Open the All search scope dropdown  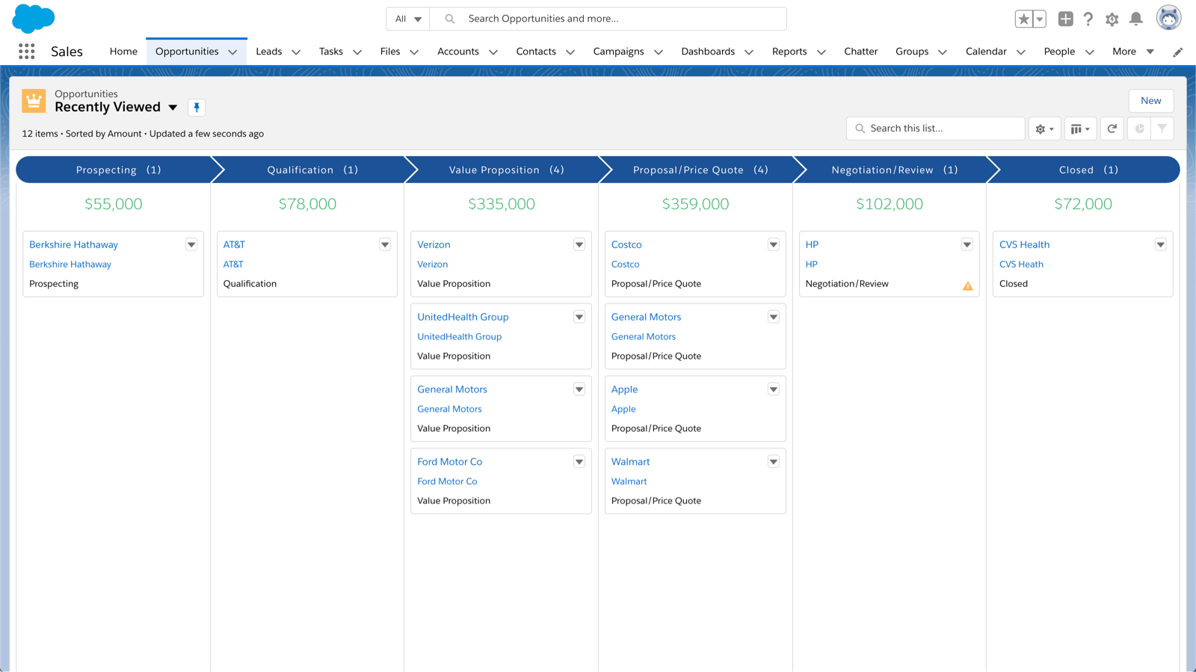coord(408,19)
